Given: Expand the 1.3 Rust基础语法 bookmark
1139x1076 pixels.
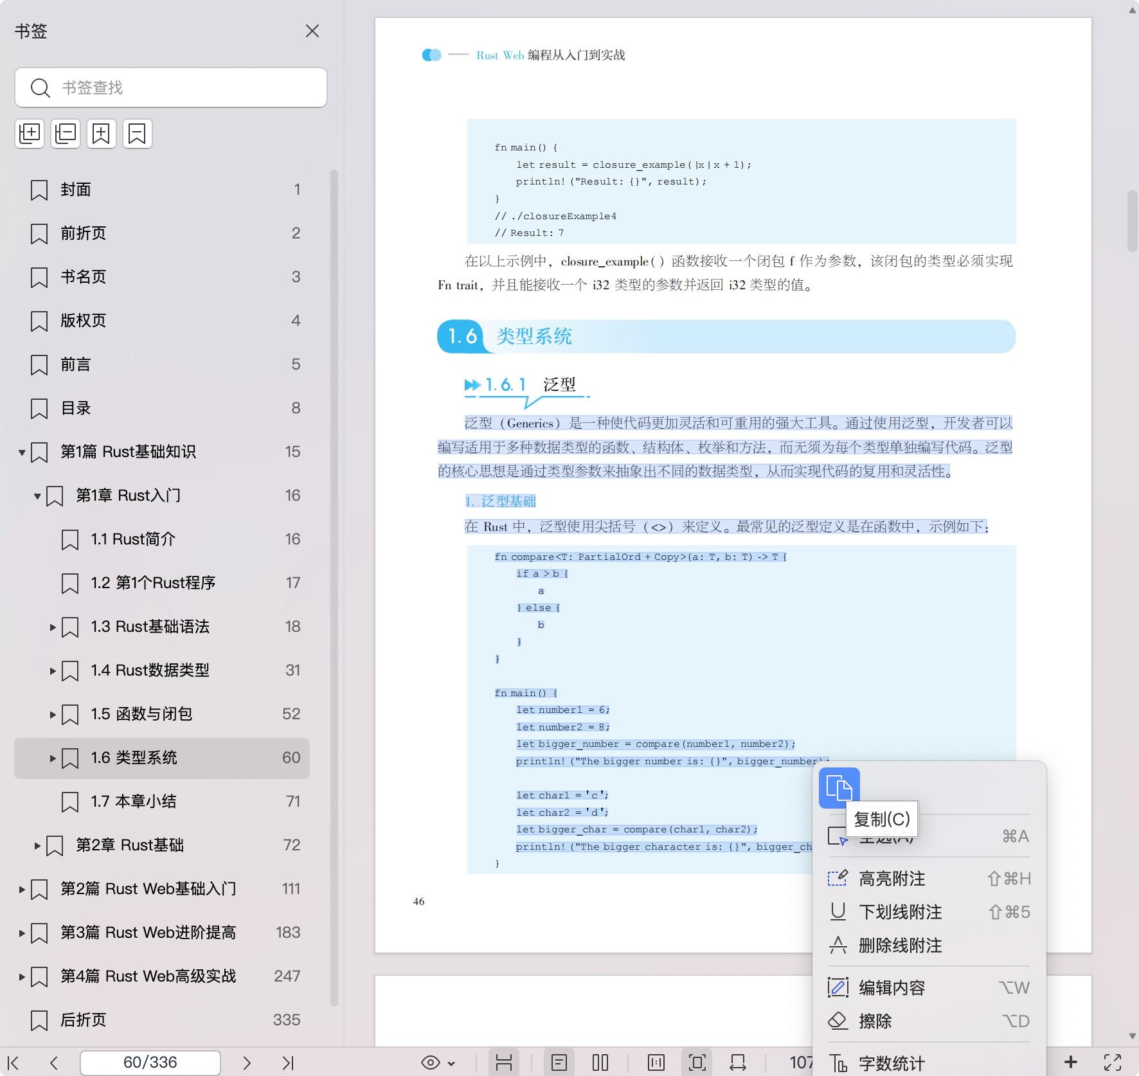Looking at the screenshot, I should [53, 627].
